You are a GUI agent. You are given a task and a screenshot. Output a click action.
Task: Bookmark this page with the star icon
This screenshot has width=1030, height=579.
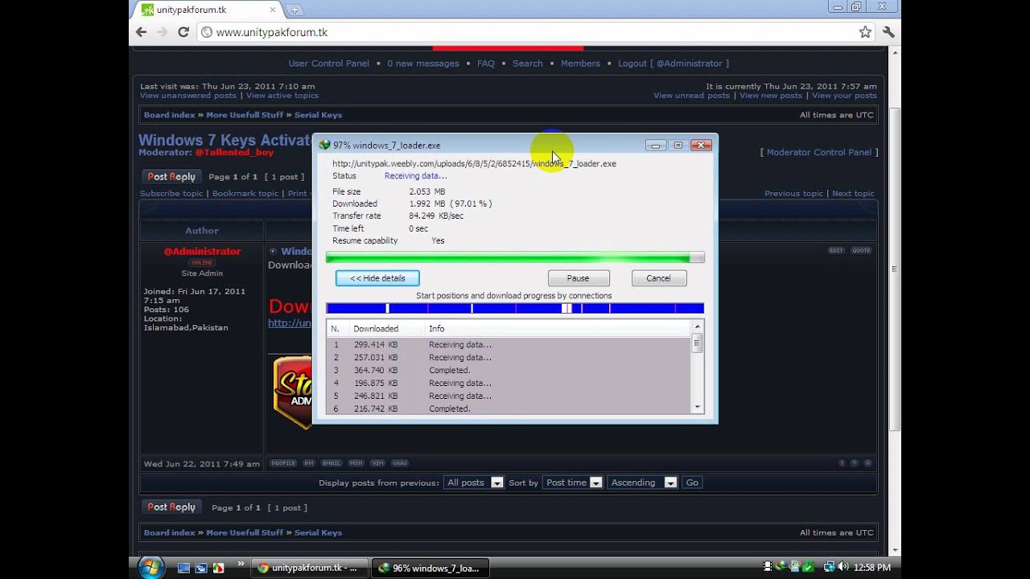(x=865, y=32)
